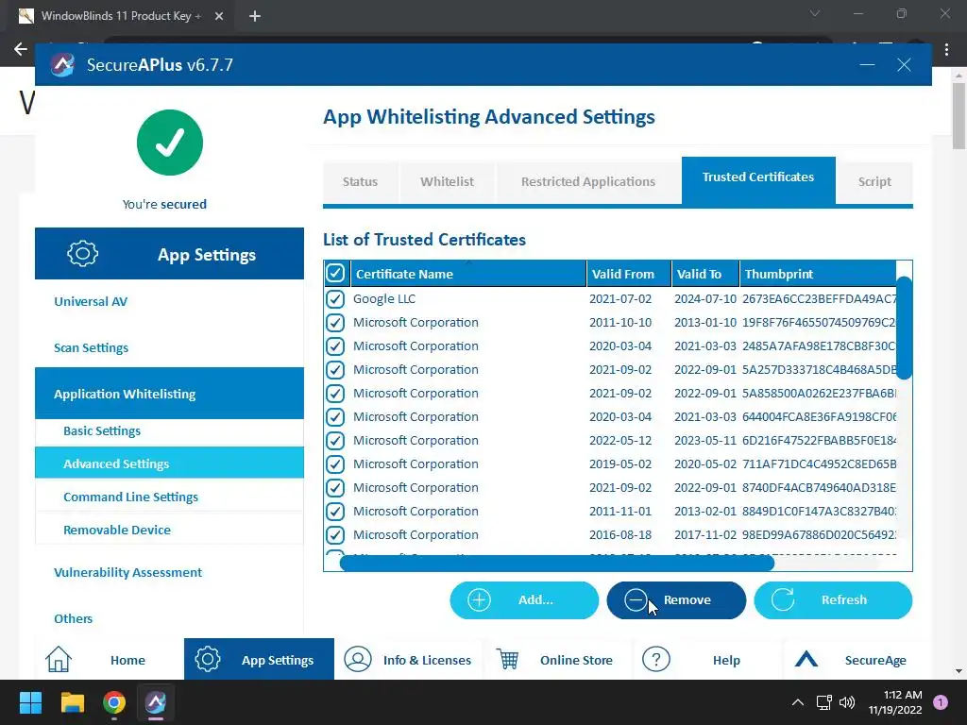This screenshot has height=725, width=967.
Task: Open the Restricted Applications tab
Action: pos(588,182)
